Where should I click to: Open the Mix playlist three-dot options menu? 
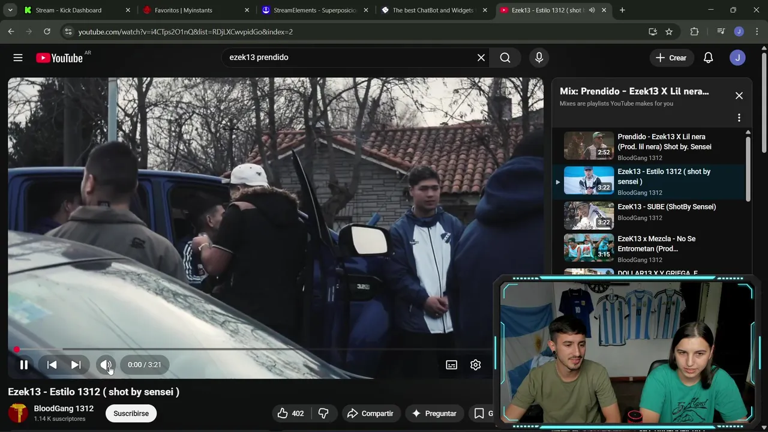pyautogui.click(x=739, y=118)
